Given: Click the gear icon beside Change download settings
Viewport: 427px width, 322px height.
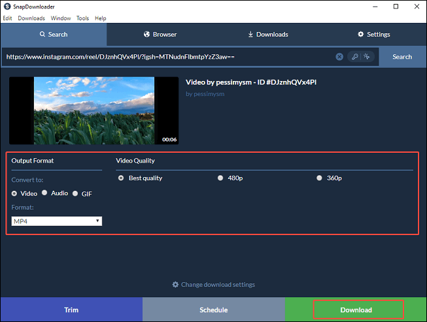Looking at the screenshot, I should coord(175,285).
